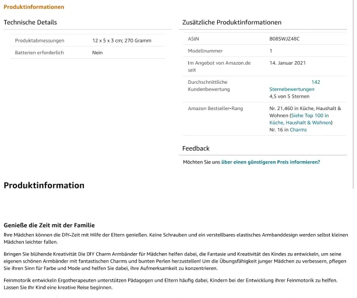Image resolution: width=357 pixels, height=298 pixels.
Task: Click the Feedback section heading
Action: point(196,148)
